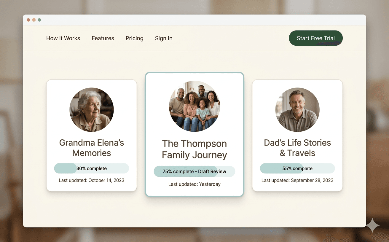Click the Thompson Family Journey title
389x242 pixels.
[x=194, y=149]
